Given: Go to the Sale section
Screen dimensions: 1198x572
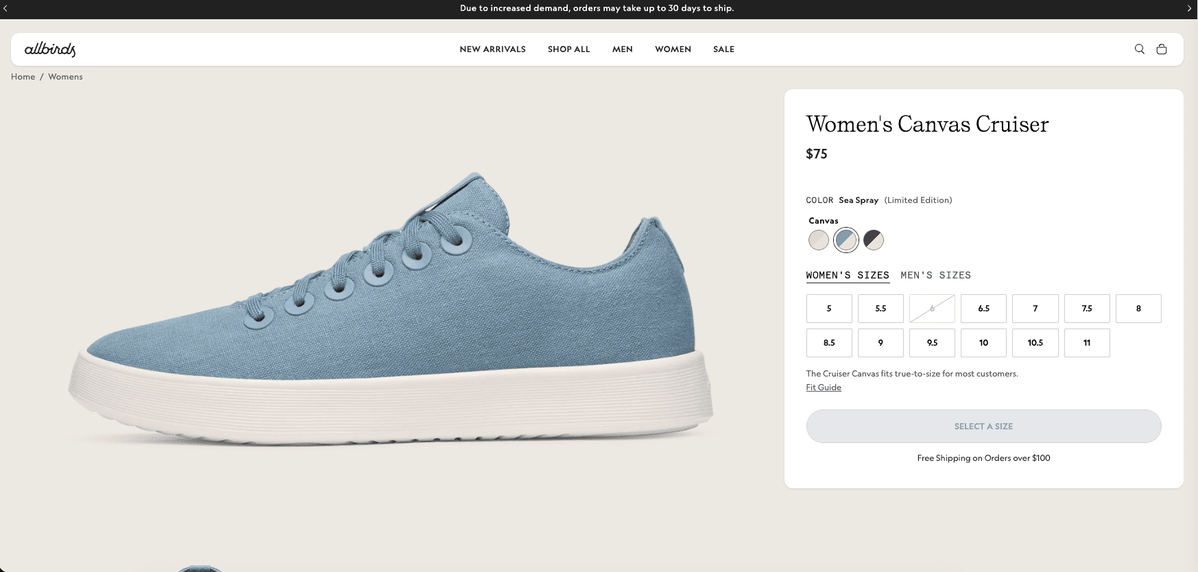Looking at the screenshot, I should tap(723, 49).
